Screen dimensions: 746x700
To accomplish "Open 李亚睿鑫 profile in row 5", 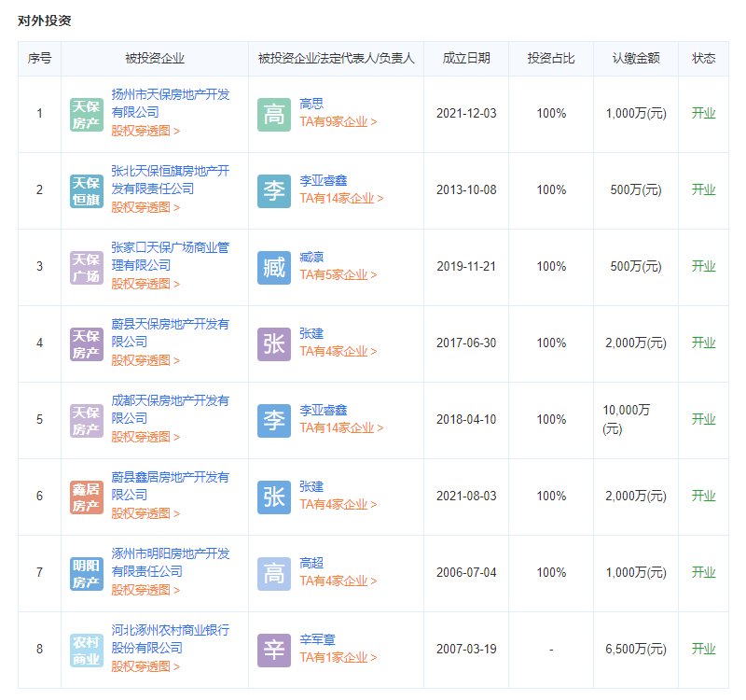I will pos(324,410).
